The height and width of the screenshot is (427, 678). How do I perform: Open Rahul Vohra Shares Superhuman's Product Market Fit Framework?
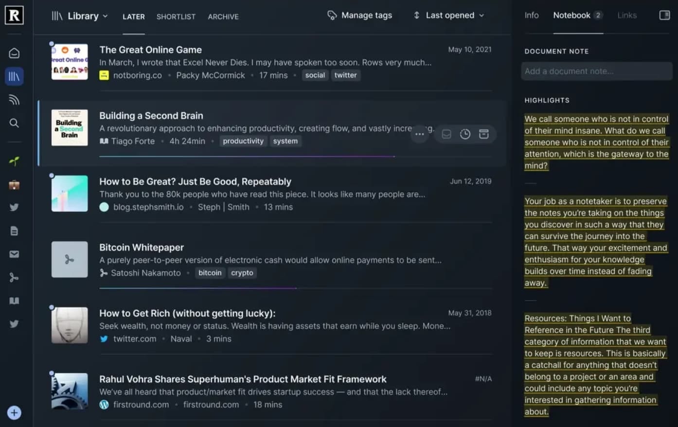[243, 379]
